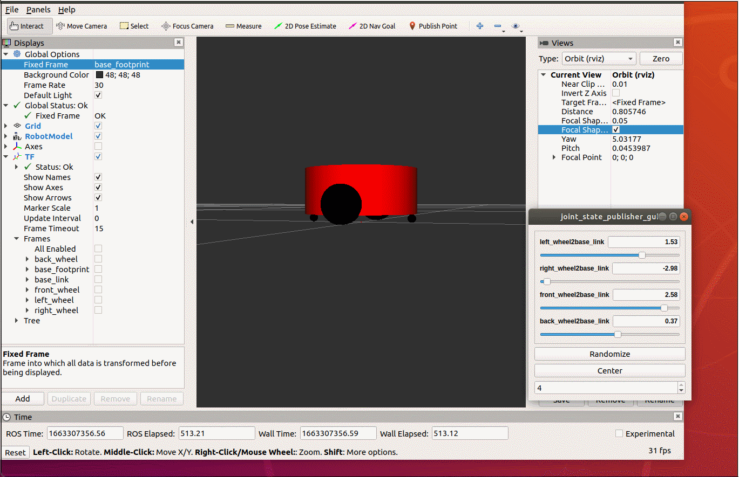Image resolution: width=739 pixels, height=477 pixels.
Task: Toggle the Show Names checkbox
Action: coord(98,177)
